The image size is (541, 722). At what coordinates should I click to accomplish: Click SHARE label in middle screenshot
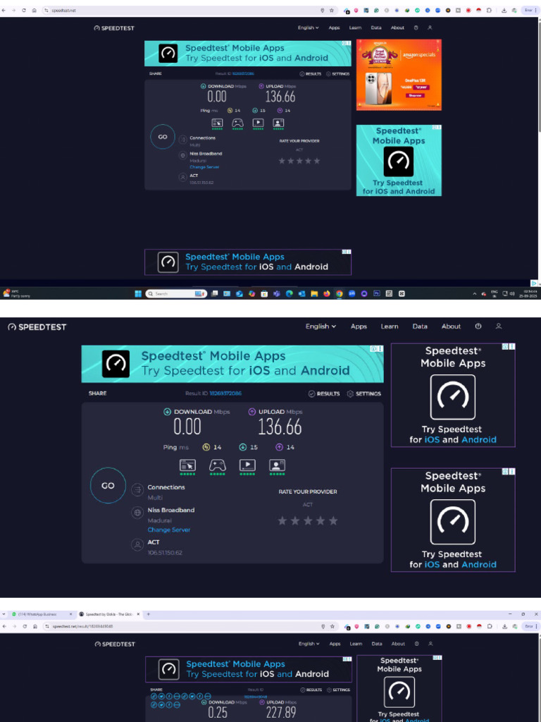tap(97, 393)
